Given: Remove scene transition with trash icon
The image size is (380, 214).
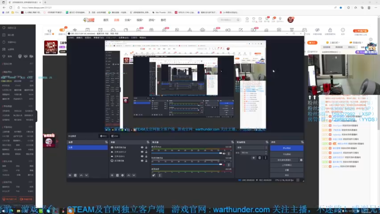Looking at the screenshot, I should point(259,158).
